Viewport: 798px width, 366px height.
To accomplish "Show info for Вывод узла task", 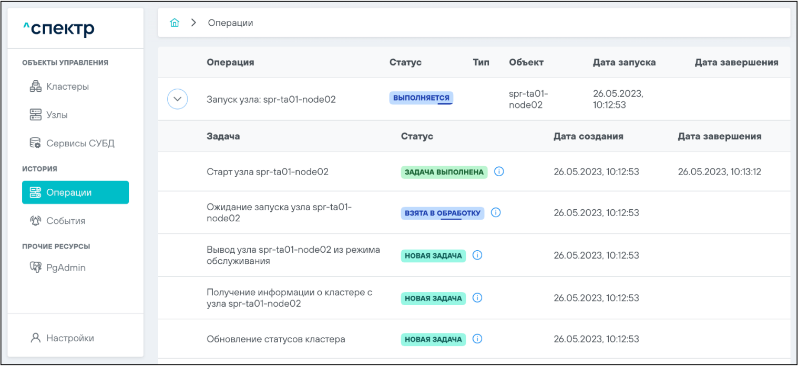I will [477, 255].
